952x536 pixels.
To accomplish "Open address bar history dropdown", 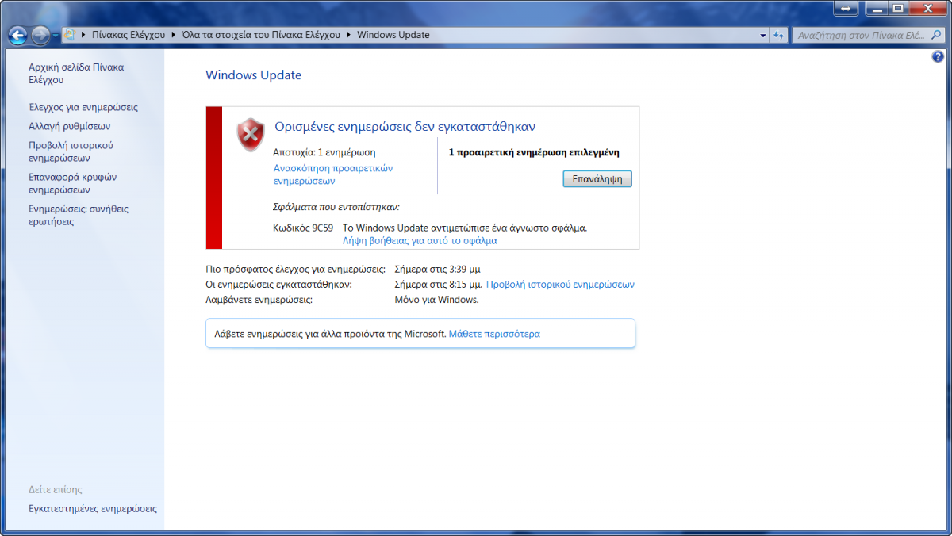I will (763, 36).
